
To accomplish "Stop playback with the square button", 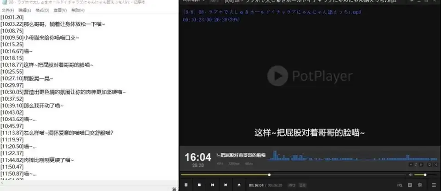I will pyautogui.click(x=199, y=185).
